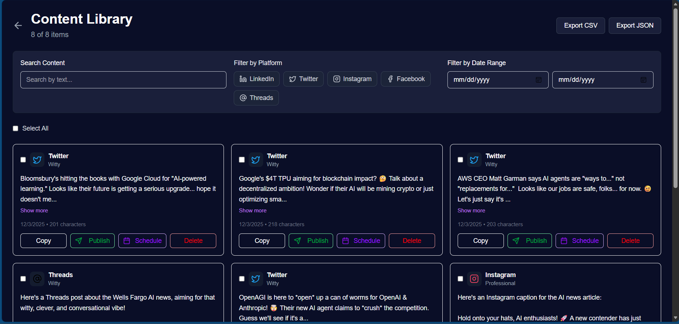Click the 'Professional' tone label on Instagram card
Viewport: 679px width, 324px height.
point(500,283)
